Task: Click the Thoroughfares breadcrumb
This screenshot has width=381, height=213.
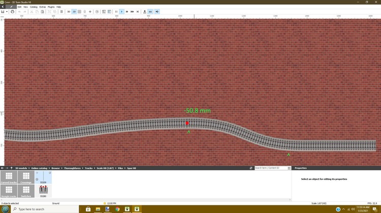Action: (x=72, y=168)
